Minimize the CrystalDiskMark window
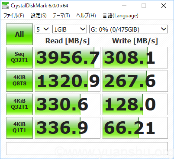This screenshot has height=159, width=174. coord(124,6)
